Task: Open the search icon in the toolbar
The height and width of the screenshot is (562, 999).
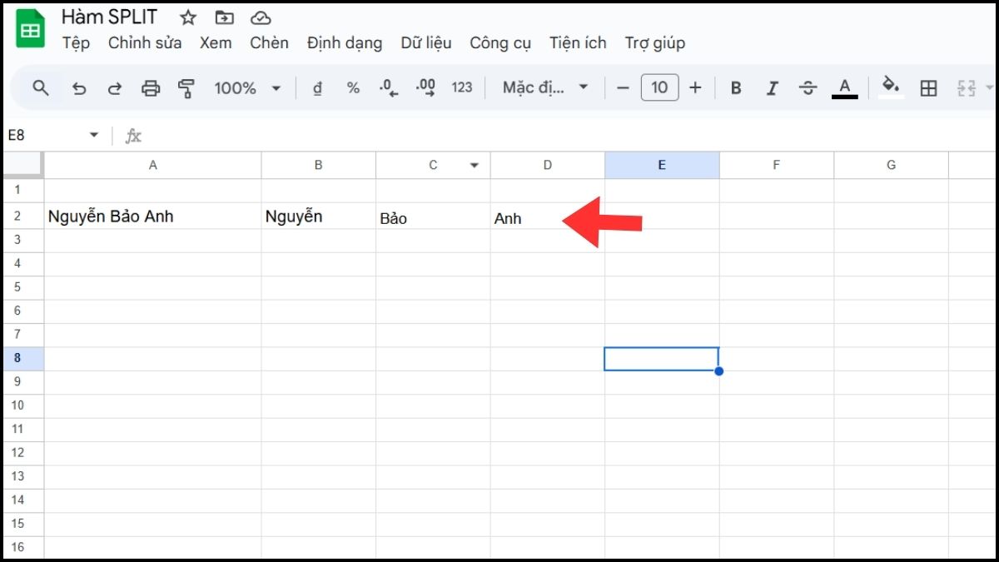Action: pos(41,87)
